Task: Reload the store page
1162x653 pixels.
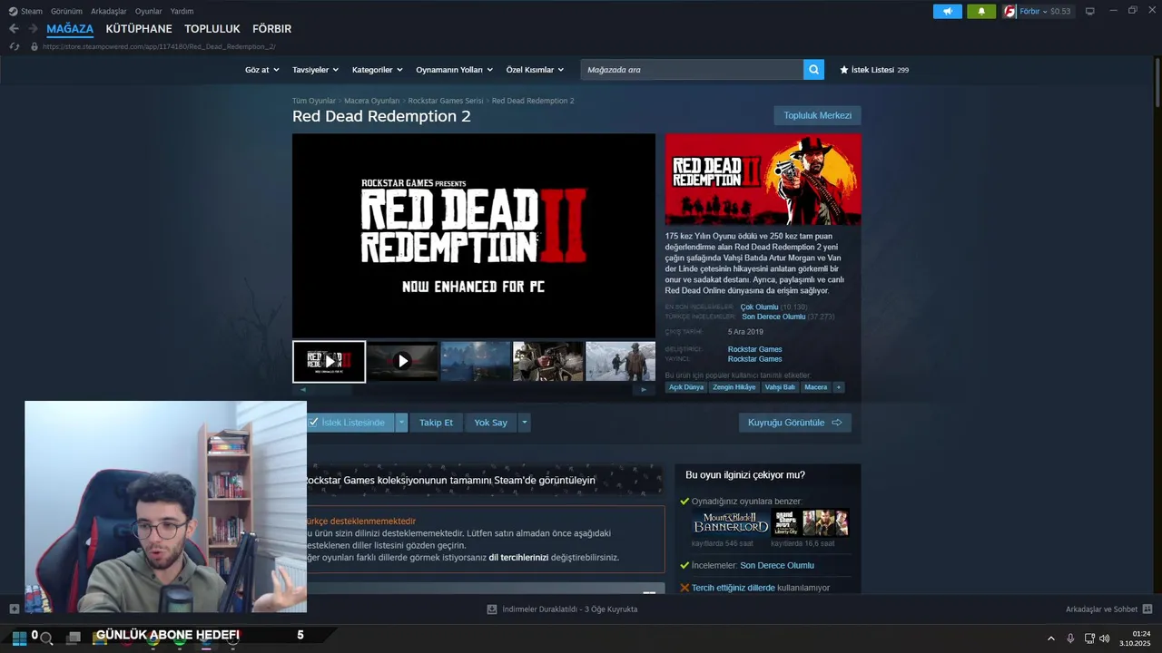Action: (x=15, y=46)
